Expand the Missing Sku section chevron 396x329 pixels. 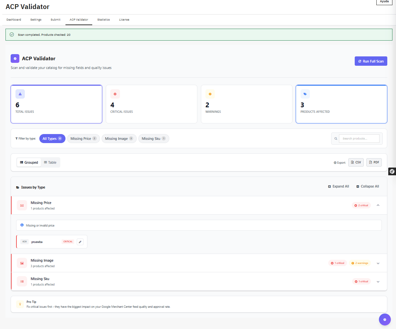(x=378, y=282)
